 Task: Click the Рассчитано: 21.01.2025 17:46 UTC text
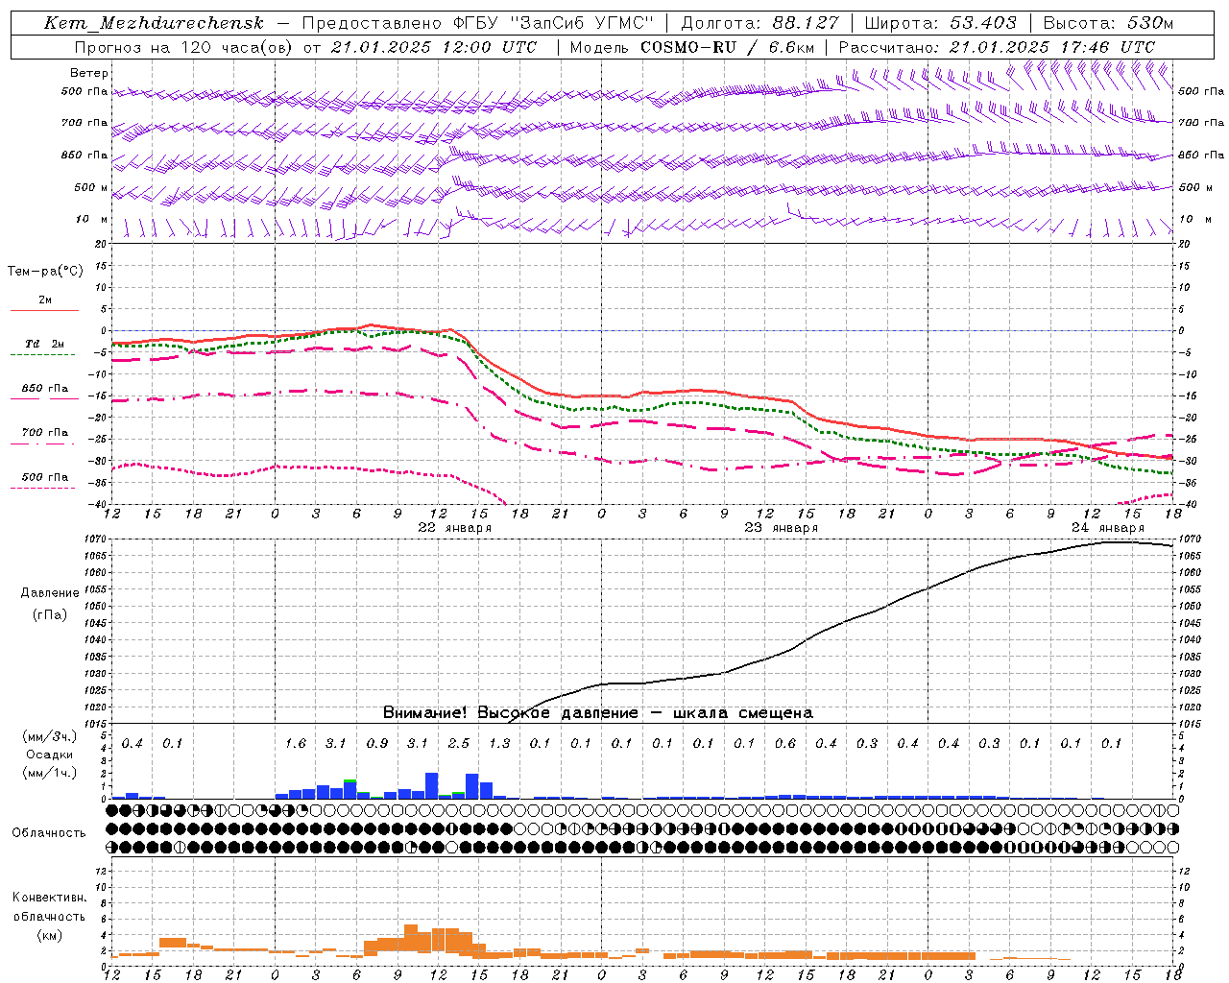point(997,47)
